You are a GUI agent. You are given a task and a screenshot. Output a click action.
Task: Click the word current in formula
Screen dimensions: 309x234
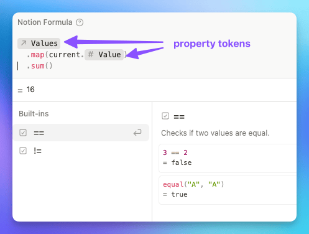click(65, 55)
